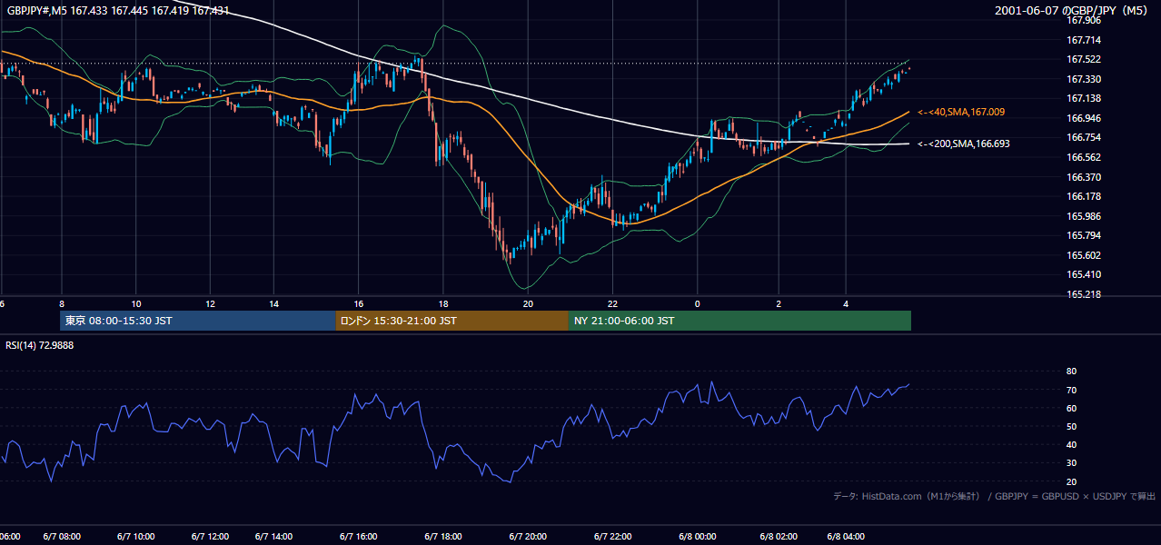This screenshot has width=1161, height=545.
Task: Click hour label 12 on price chart axis
Action: click(x=210, y=303)
